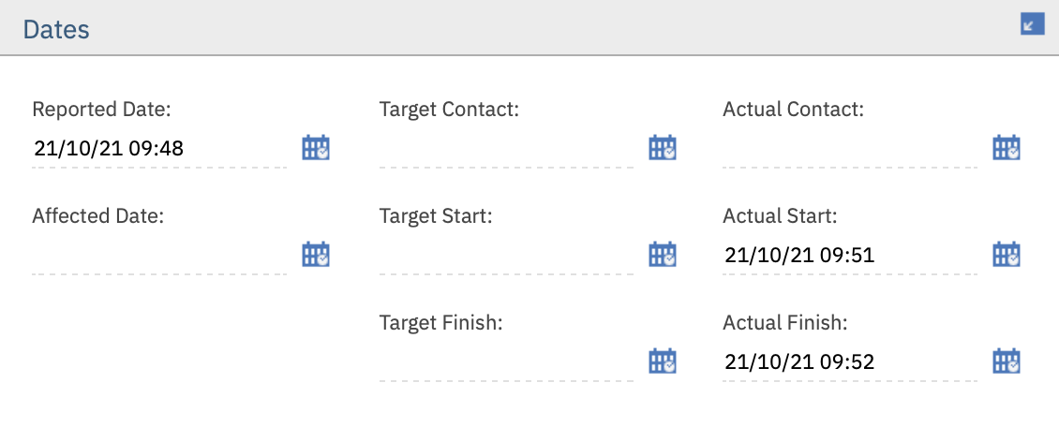
Task: Focus the Target Contact date field
Action: click(506, 149)
